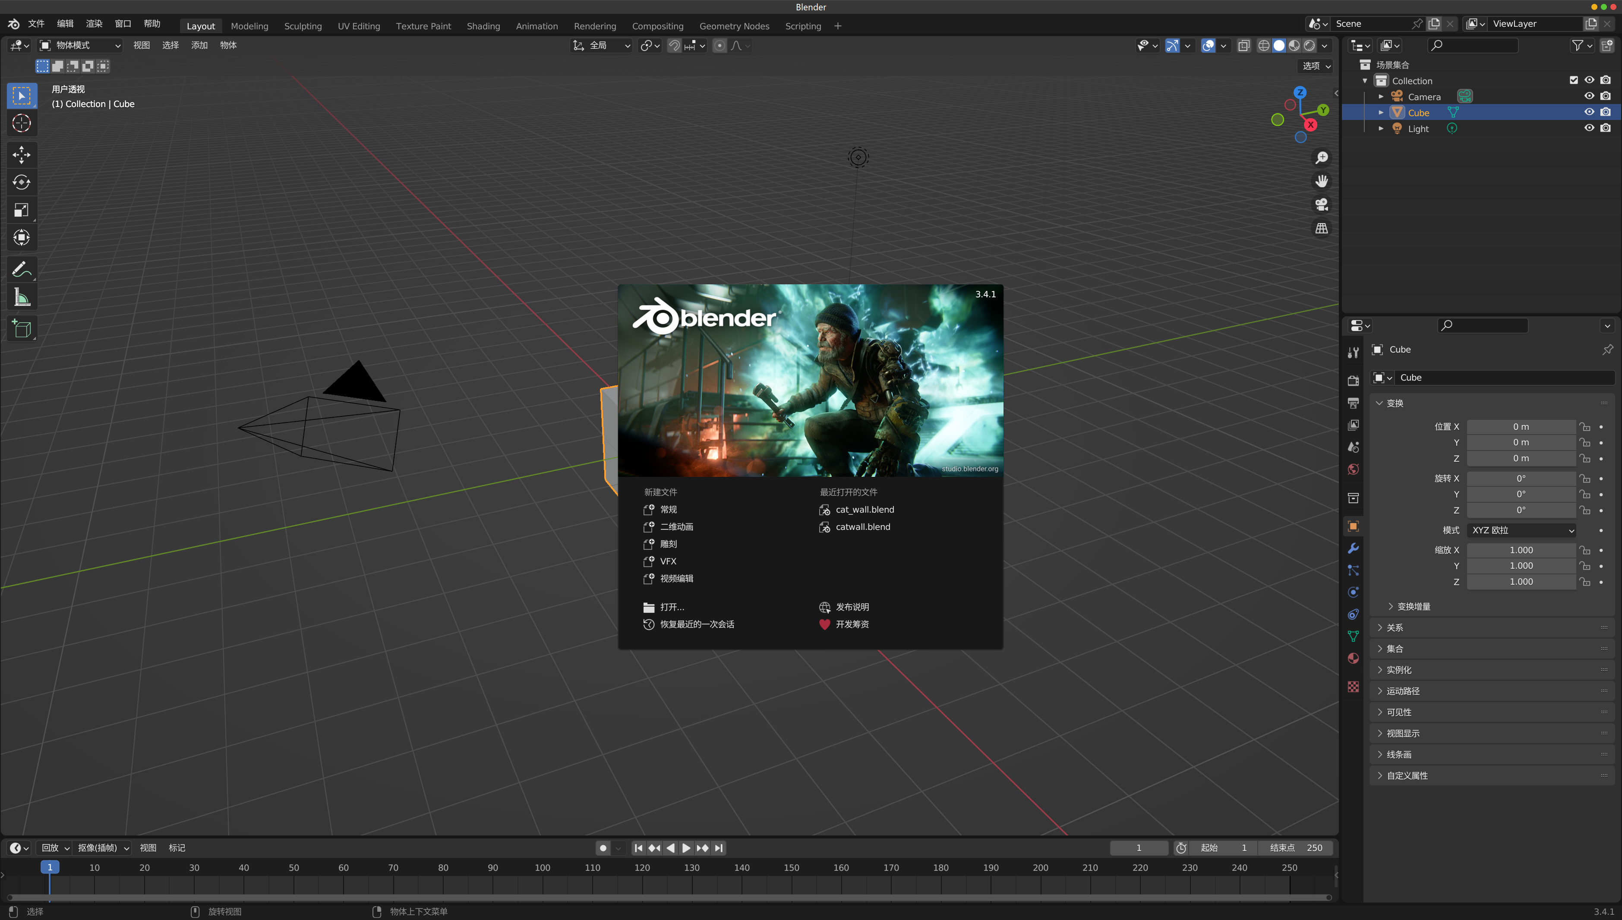1622x920 pixels.
Task: Toggle camera view icon in viewport
Action: (x=1321, y=205)
